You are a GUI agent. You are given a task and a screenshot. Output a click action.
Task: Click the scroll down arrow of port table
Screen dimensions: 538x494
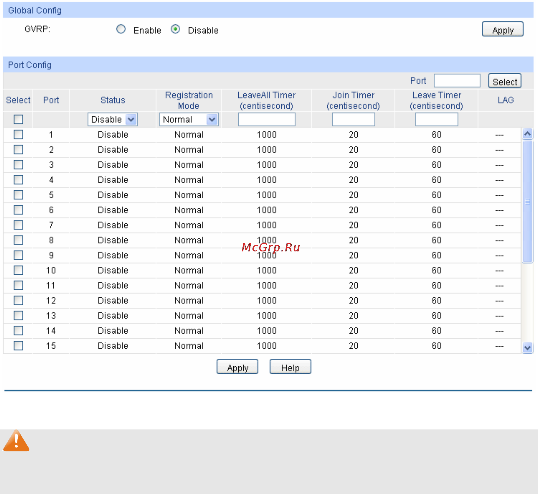(x=527, y=348)
